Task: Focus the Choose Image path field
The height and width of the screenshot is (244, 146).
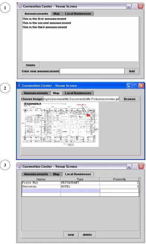Action: click(x=81, y=99)
